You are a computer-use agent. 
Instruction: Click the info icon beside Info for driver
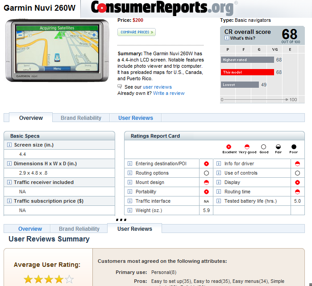[x=218, y=163]
